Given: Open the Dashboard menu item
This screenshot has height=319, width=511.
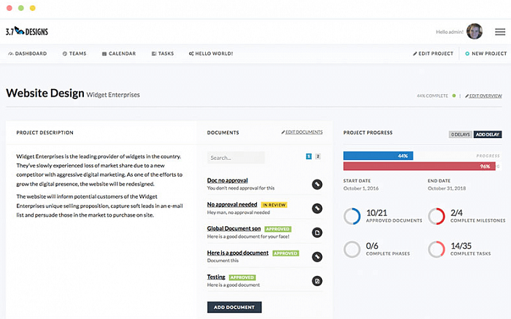Looking at the screenshot, I should point(28,53).
